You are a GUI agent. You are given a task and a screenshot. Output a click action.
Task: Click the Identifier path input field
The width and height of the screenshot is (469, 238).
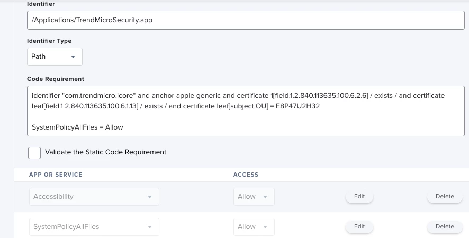pos(245,21)
